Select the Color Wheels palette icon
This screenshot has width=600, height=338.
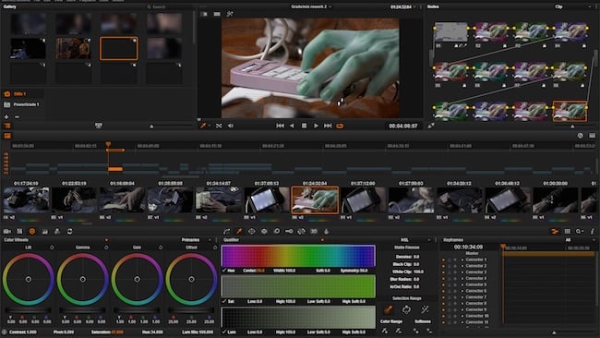click(x=32, y=231)
